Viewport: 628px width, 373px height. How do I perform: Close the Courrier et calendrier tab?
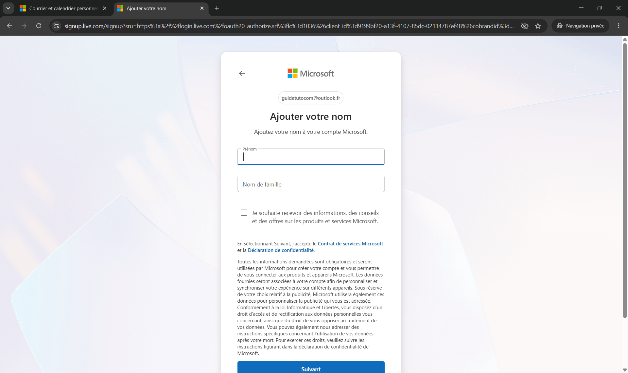tap(105, 8)
